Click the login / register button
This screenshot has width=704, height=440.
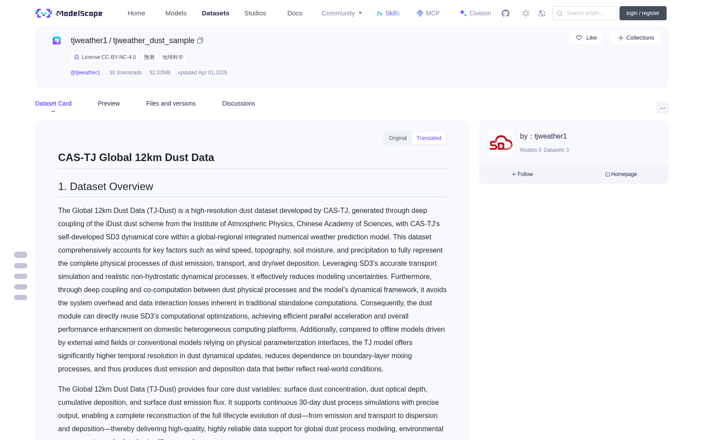643,13
